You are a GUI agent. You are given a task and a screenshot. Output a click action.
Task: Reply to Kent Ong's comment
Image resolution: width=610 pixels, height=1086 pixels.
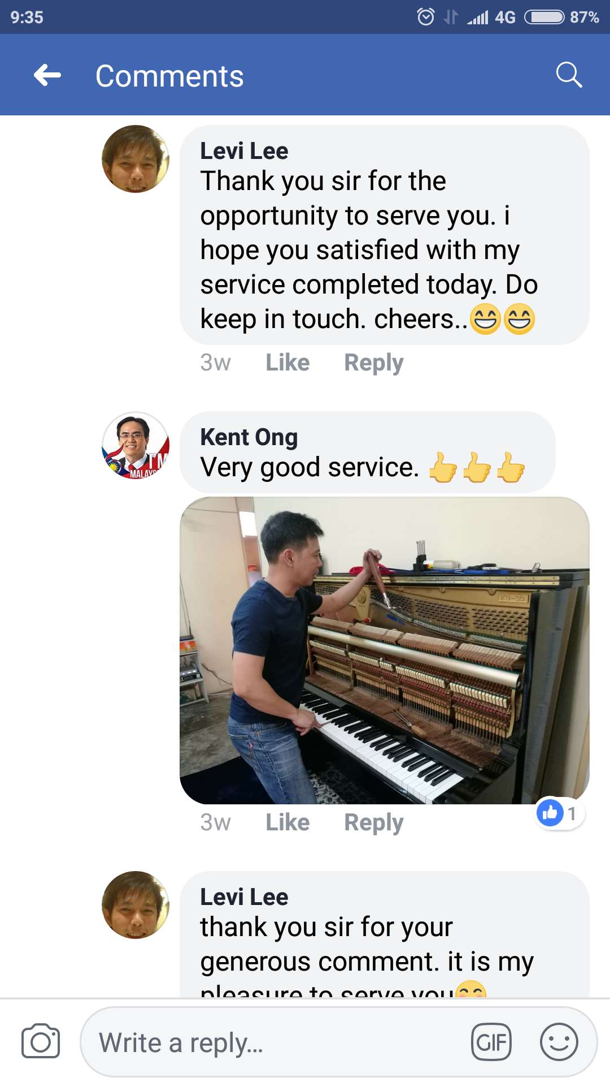tap(373, 822)
